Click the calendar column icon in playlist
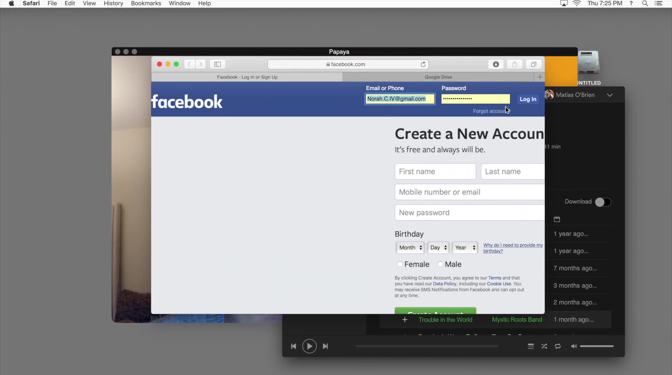This screenshot has width=672, height=375. click(x=557, y=219)
